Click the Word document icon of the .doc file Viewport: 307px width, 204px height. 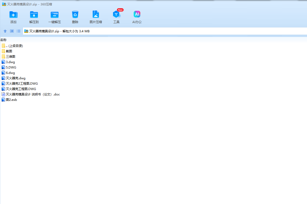tap(3, 94)
